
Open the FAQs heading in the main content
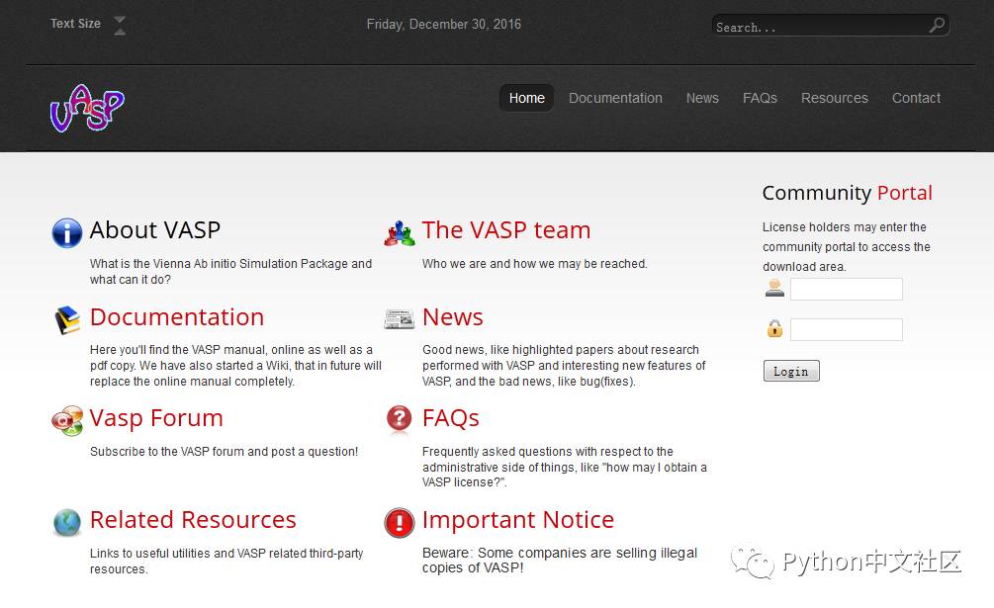[451, 418]
